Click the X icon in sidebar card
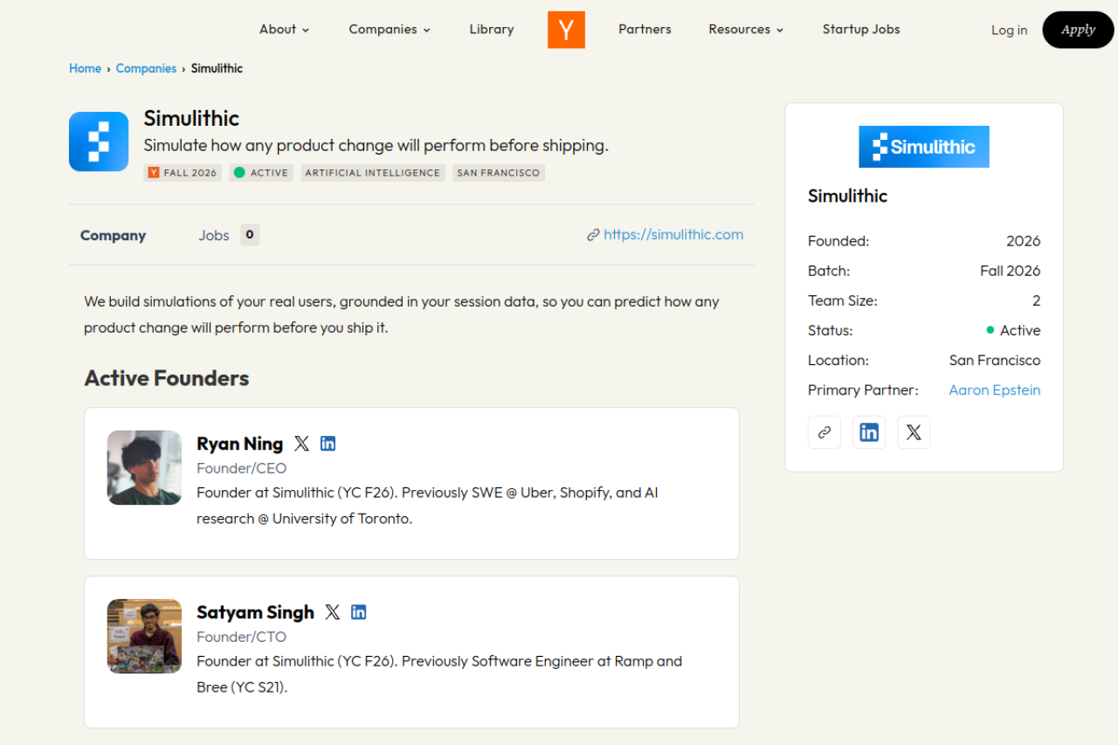The width and height of the screenshot is (1118, 745). [914, 432]
